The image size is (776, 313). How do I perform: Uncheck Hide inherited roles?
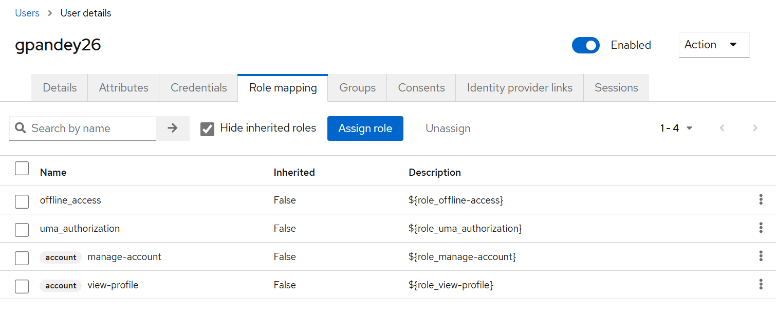click(207, 128)
